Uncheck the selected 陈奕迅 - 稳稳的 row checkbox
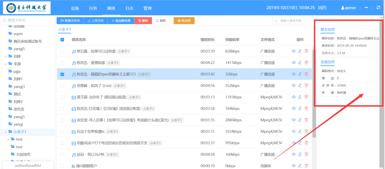The width and height of the screenshot is (385, 169). click(x=62, y=74)
